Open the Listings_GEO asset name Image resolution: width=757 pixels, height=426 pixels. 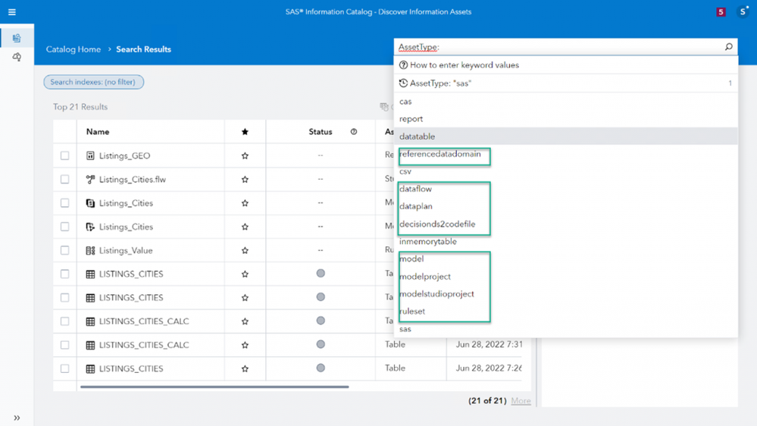pyautogui.click(x=124, y=156)
